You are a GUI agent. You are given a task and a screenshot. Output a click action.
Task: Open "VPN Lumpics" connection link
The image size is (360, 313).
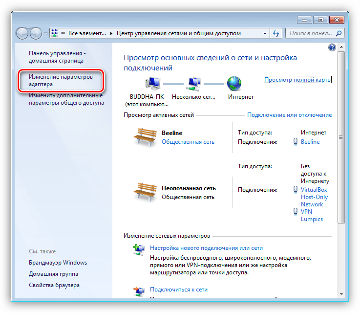point(312,215)
